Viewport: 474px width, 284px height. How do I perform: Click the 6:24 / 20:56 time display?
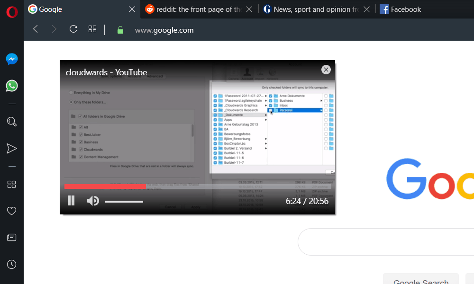point(307,201)
